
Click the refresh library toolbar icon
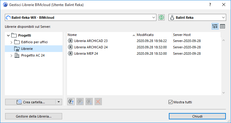pyautogui.click(x=80, y=102)
